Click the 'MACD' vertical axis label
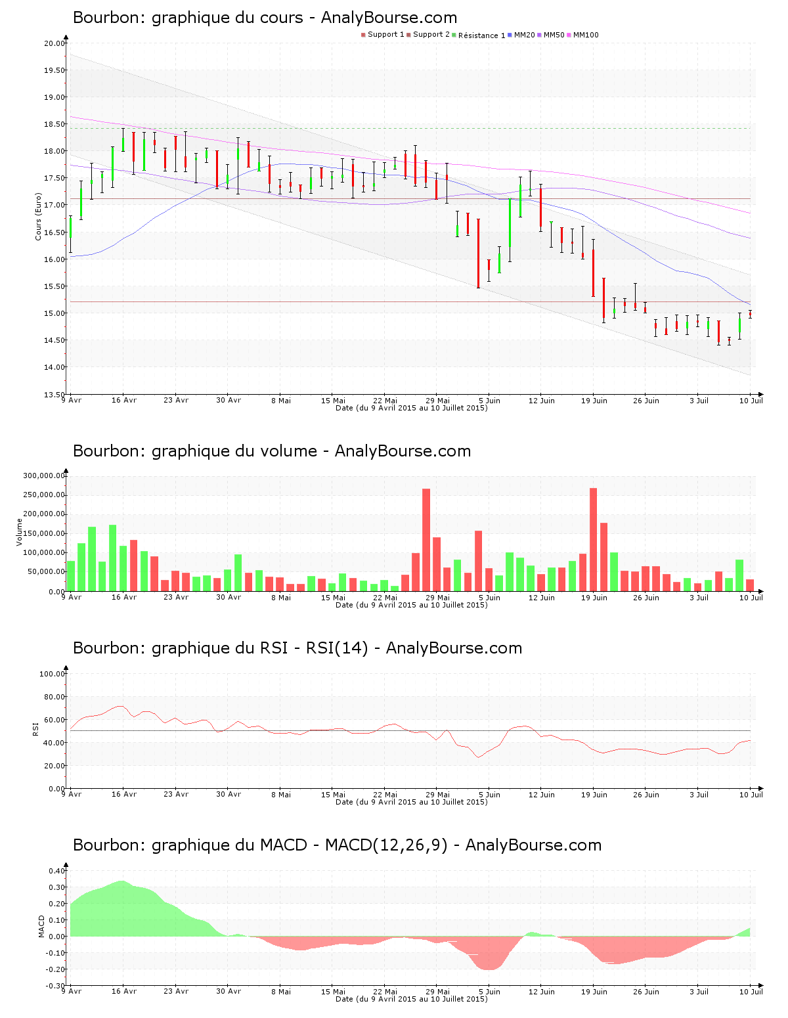Image resolution: width=788 pixels, height=1018 pixels. 41,926
